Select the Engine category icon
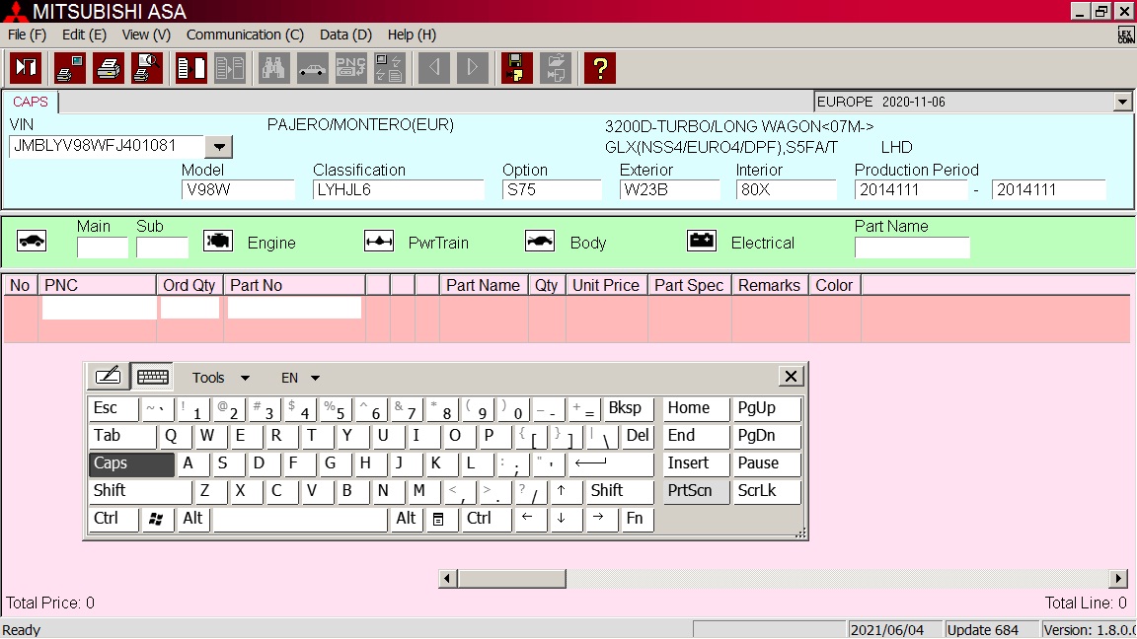The width and height of the screenshot is (1137, 639). coord(217,242)
